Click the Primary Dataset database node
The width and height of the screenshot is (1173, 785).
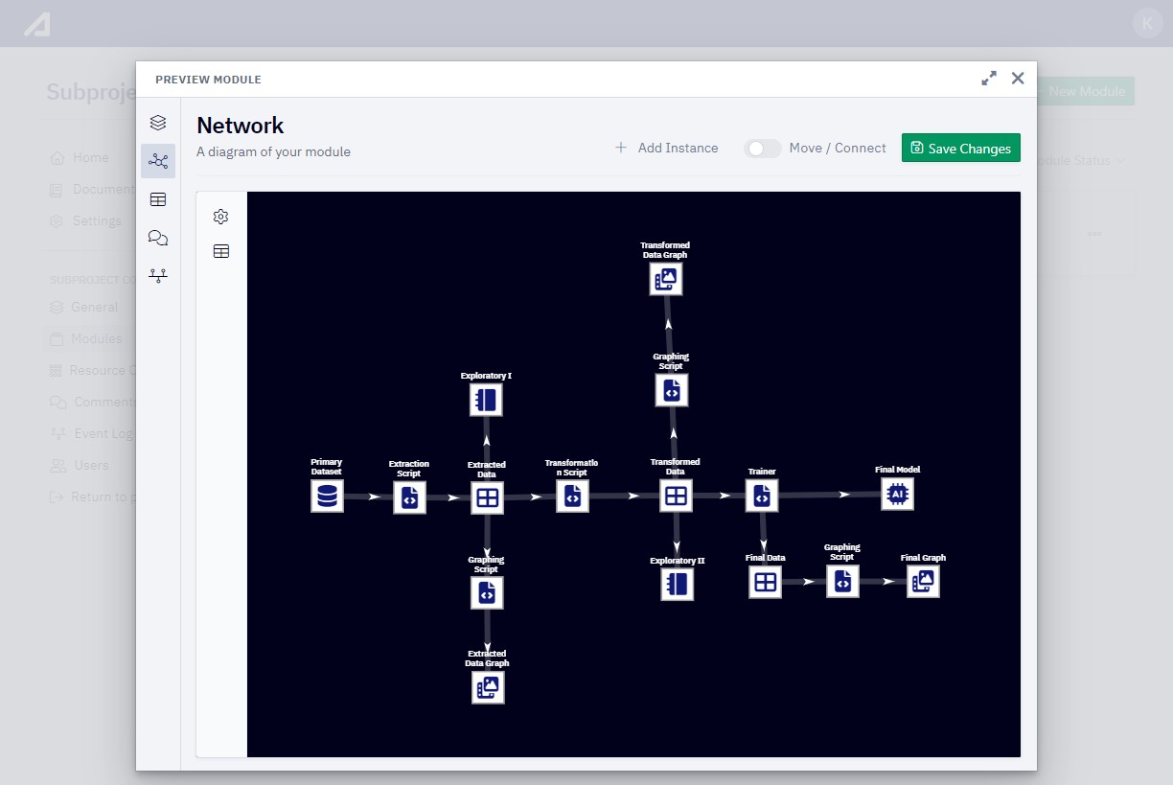[327, 496]
